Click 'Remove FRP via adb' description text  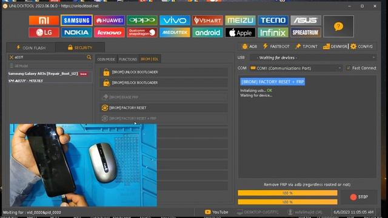click(307, 185)
